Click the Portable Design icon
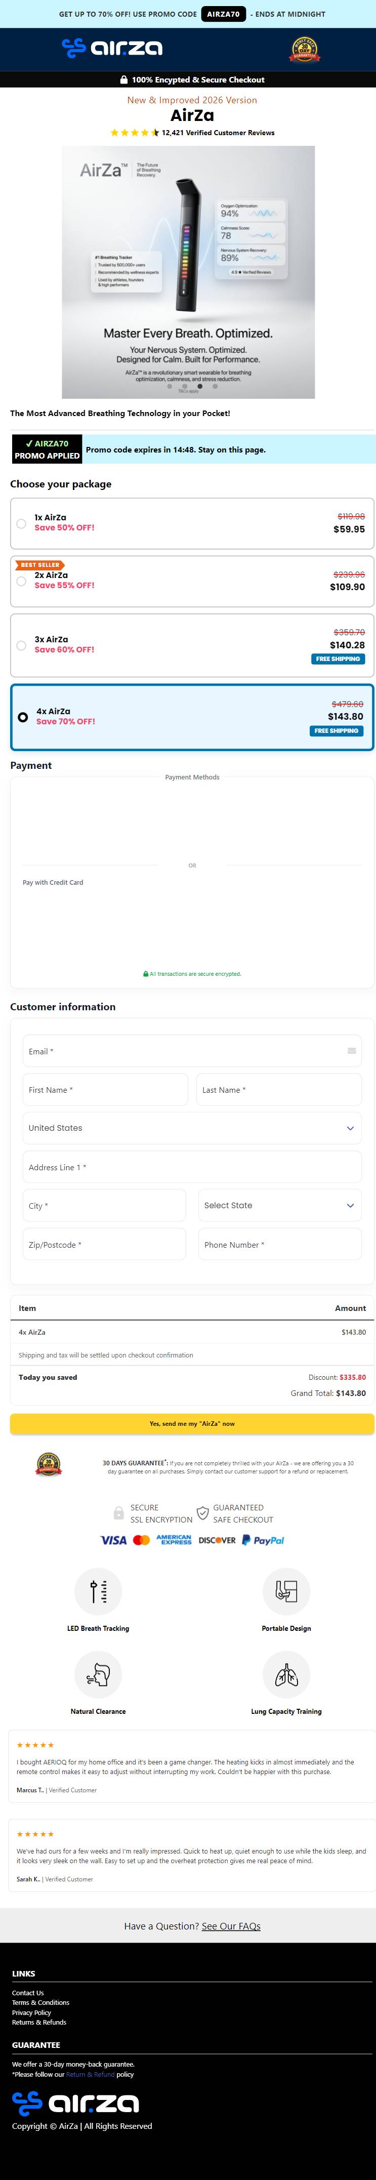This screenshot has width=376, height=2180. [286, 1591]
